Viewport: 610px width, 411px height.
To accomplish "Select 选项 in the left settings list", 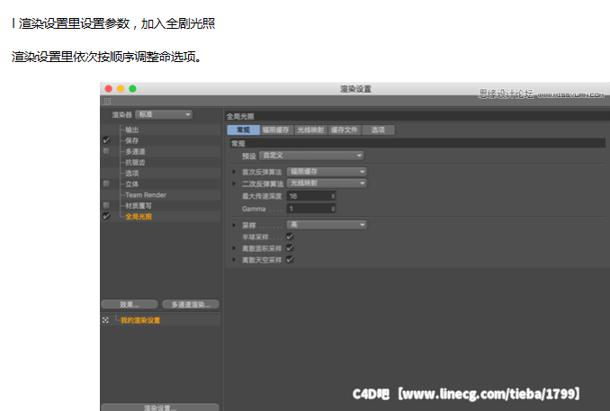I will 132,173.
